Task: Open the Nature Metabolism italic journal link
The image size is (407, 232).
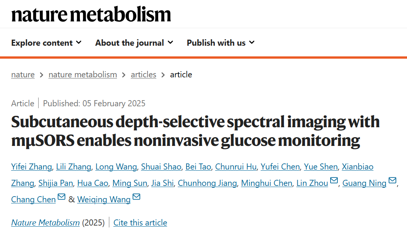Action: click(x=45, y=223)
